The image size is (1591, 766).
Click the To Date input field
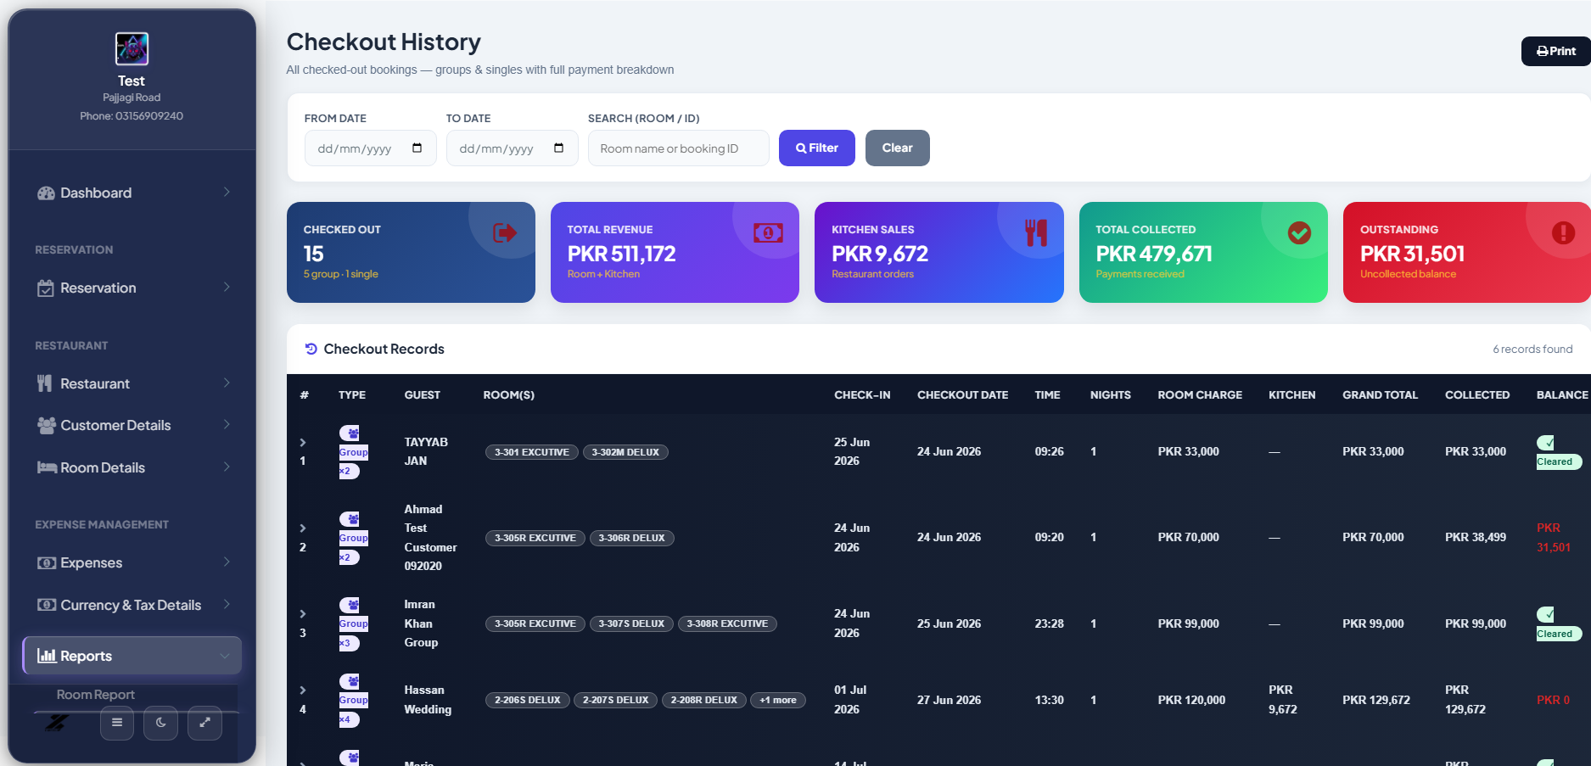click(x=513, y=148)
